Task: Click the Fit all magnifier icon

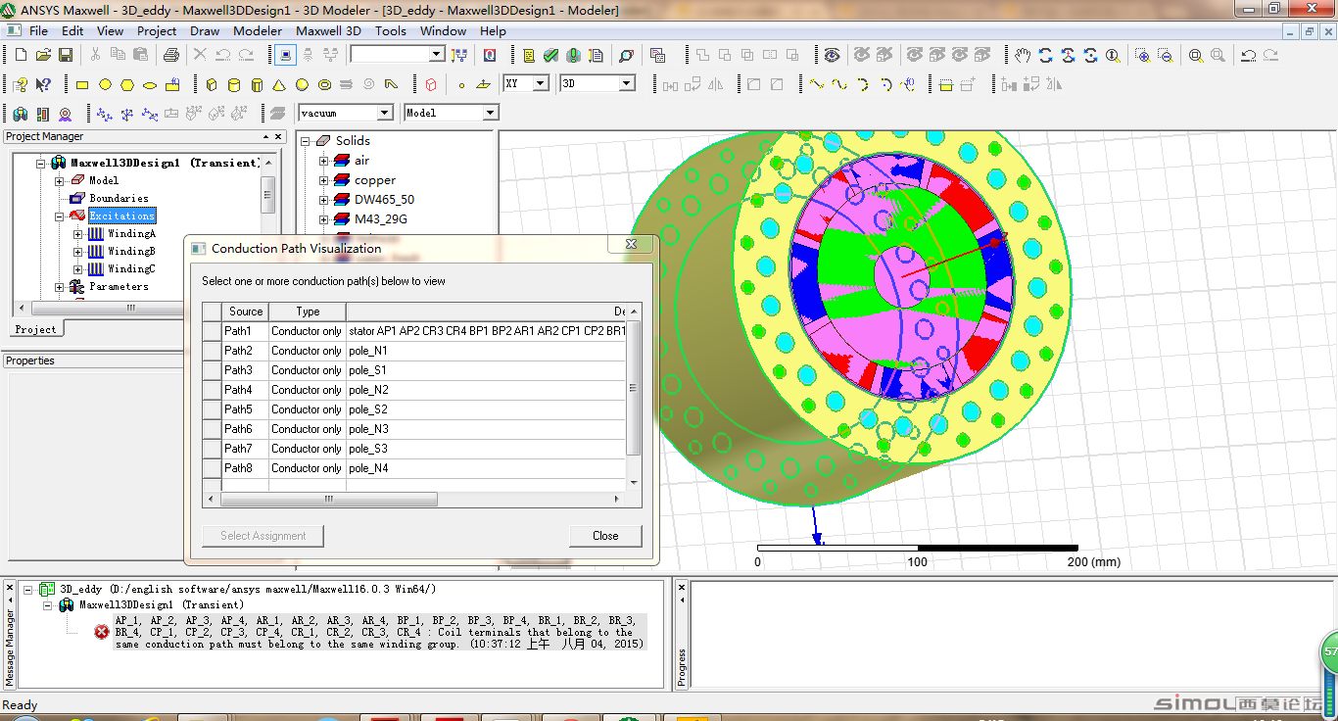Action: click(x=1196, y=55)
